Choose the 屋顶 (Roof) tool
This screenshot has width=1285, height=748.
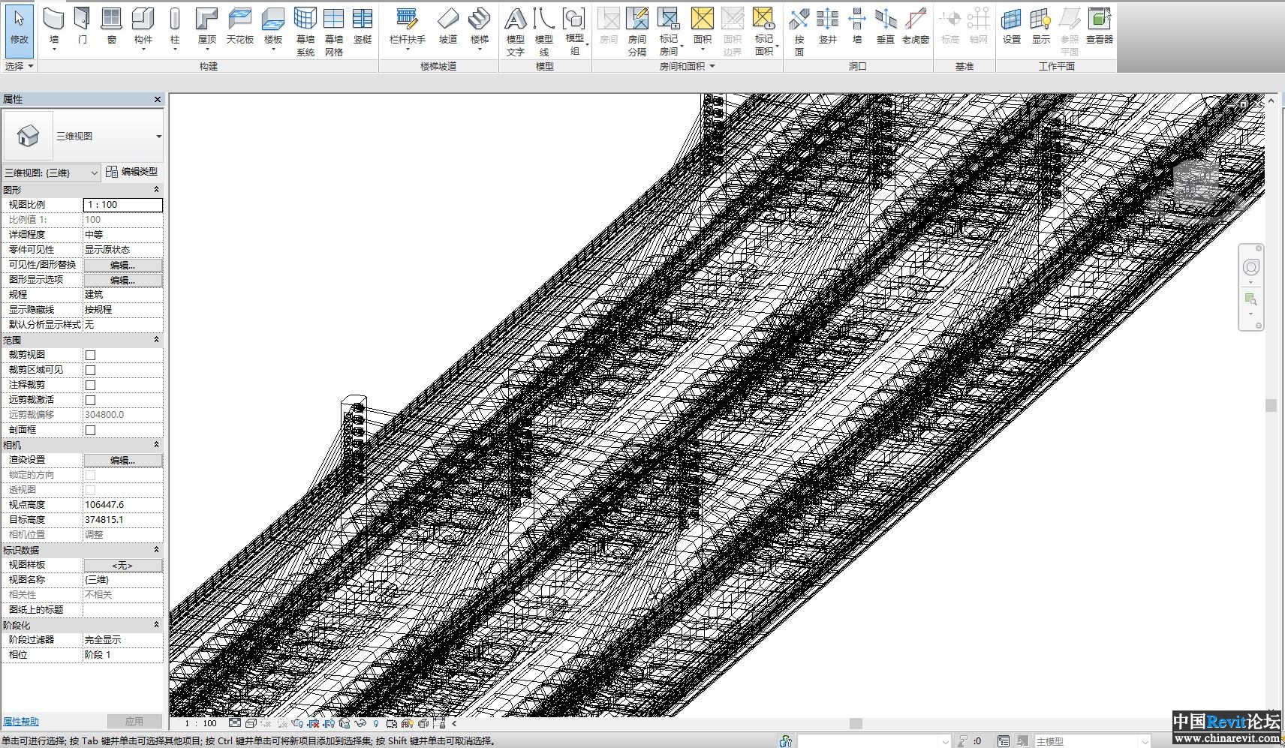point(207,29)
